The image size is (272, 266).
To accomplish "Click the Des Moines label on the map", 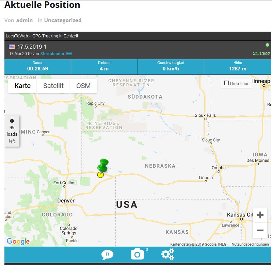I will tap(258, 160).
